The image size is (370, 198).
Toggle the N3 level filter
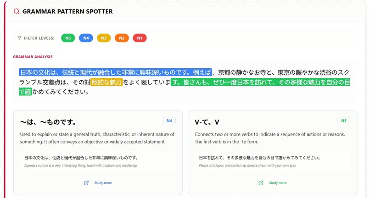coord(104,38)
